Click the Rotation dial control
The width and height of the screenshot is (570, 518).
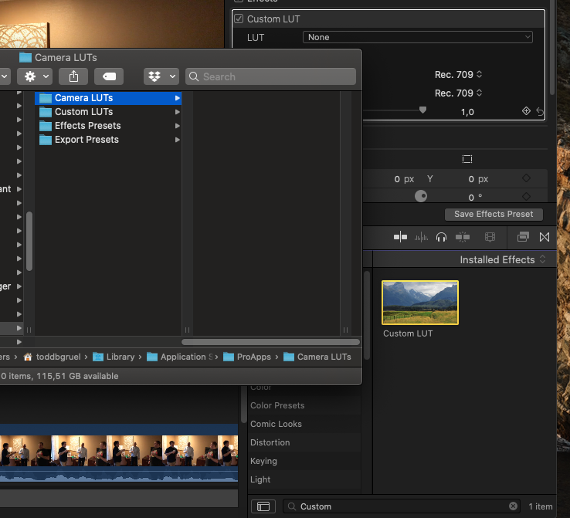(x=421, y=196)
